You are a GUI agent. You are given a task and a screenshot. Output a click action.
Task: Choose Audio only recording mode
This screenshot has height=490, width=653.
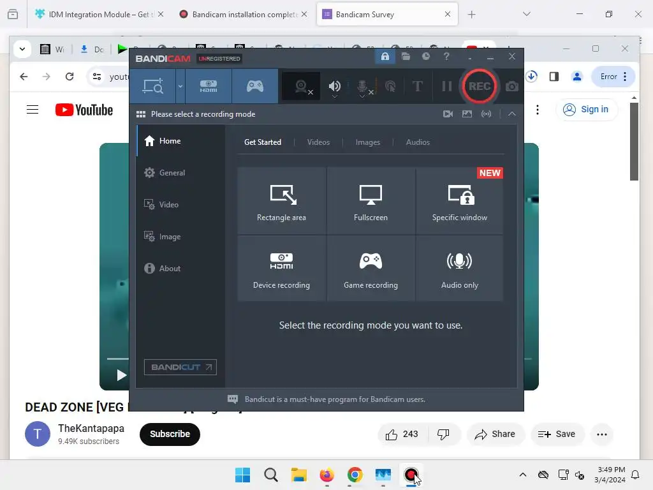459,269
